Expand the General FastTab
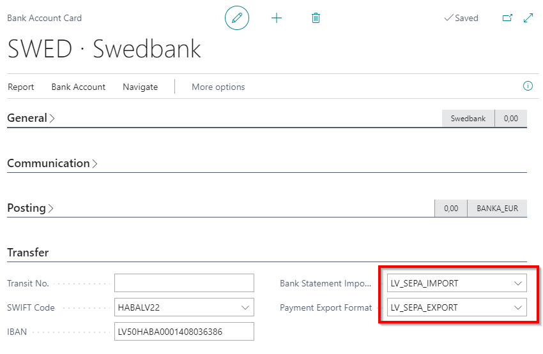The image size is (543, 354). tap(31, 118)
